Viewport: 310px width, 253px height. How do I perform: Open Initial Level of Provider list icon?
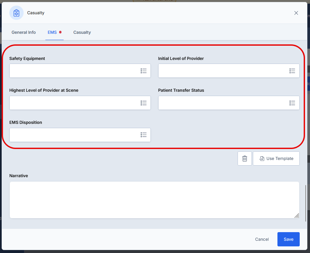[292, 71]
